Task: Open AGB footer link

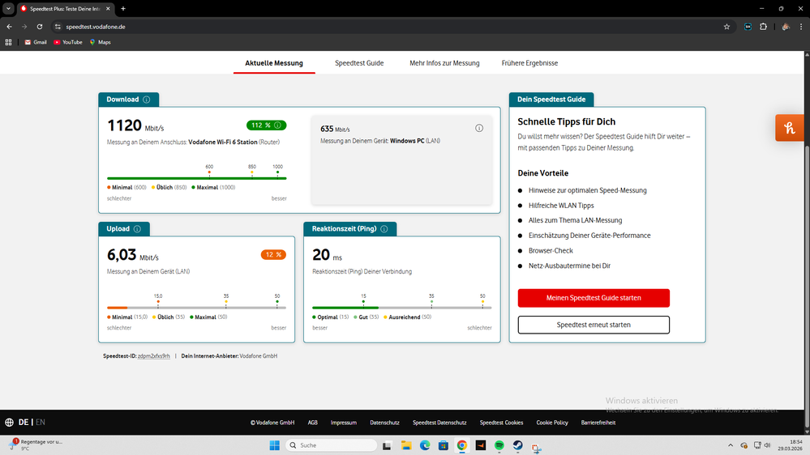Action: click(312, 423)
